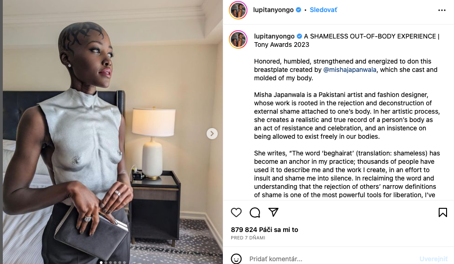Go to next photo with the arrow

[x=212, y=134]
